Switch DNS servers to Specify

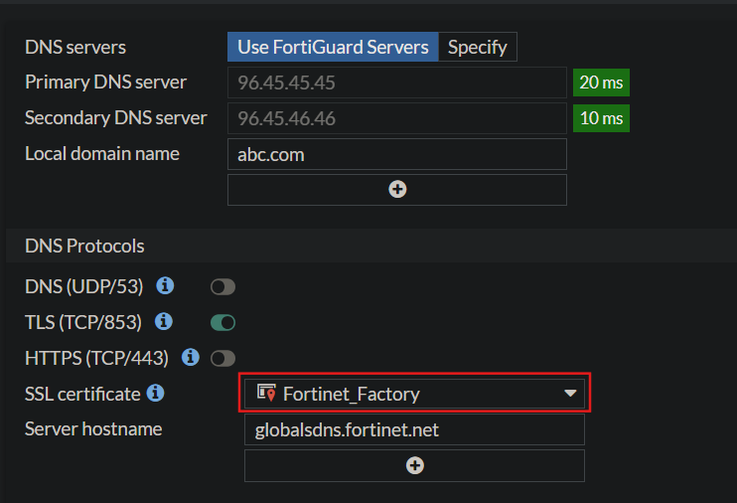click(x=478, y=47)
